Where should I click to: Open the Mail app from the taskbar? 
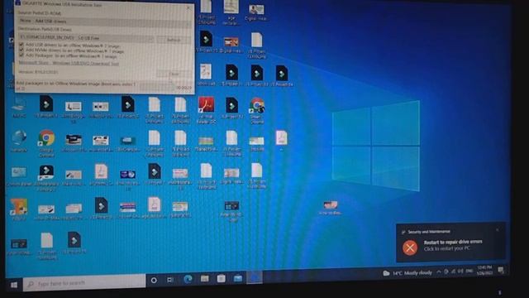pos(238,278)
